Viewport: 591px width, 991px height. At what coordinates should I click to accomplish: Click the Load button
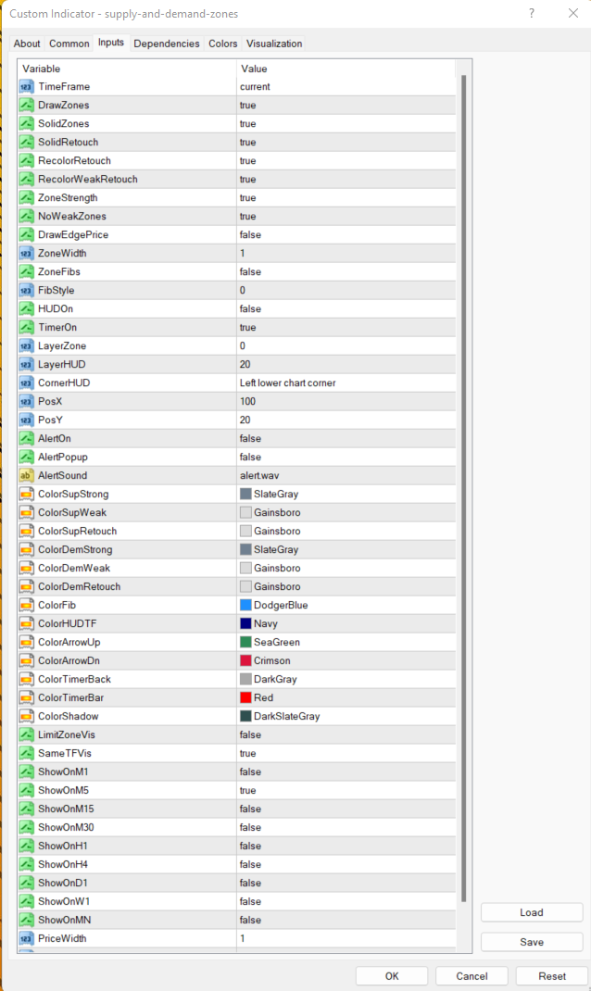click(531, 912)
